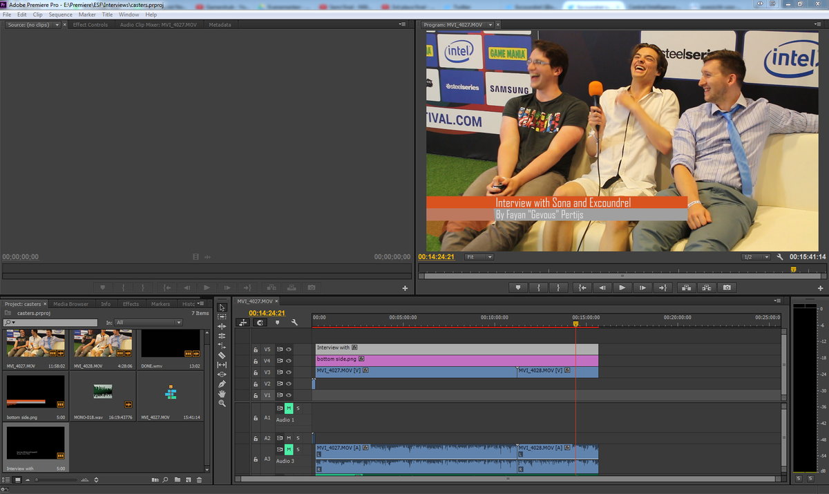Screen dimensions: 829x494
Task: Open the 'In: All' filter dropdown
Action: (149, 323)
